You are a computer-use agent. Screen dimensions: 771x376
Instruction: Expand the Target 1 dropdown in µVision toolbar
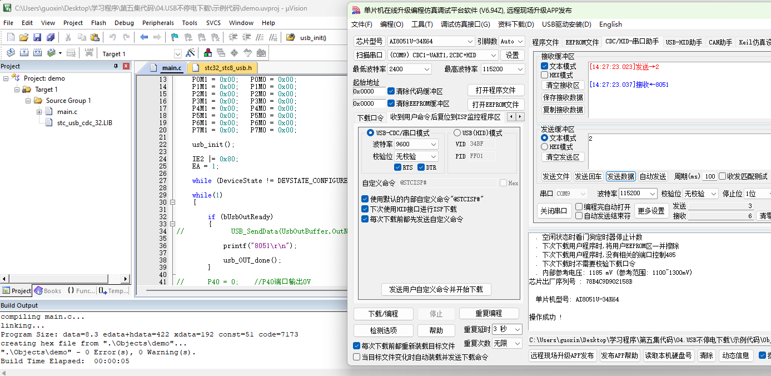tap(178, 54)
